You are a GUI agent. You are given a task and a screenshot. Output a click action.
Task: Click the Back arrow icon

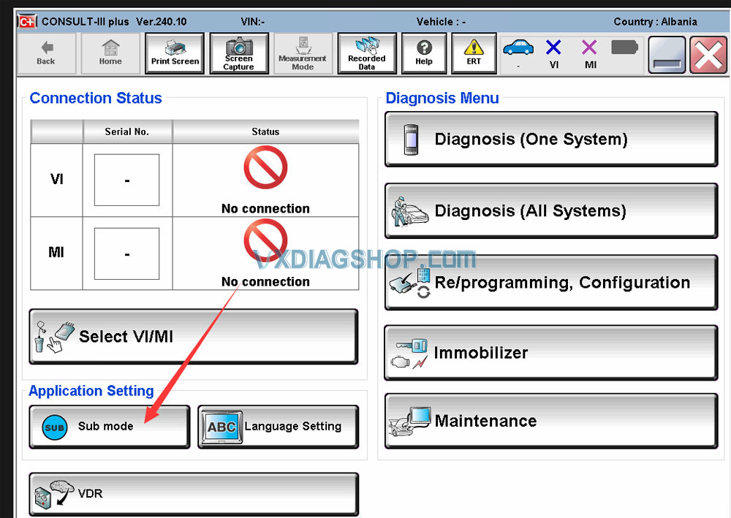pyautogui.click(x=46, y=53)
